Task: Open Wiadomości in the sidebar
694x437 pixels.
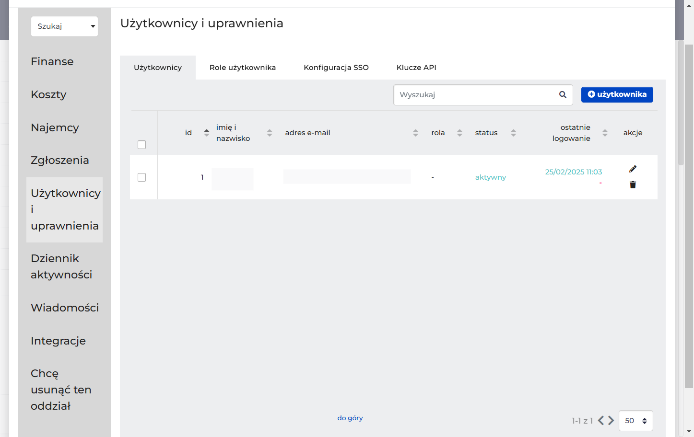Action: 64,308
